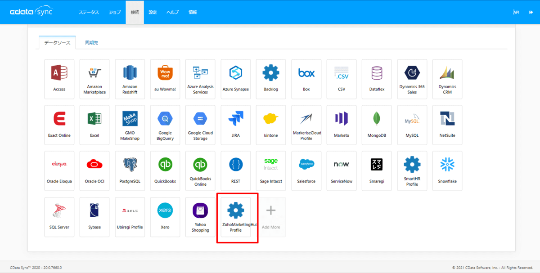Pick the Sybase data source tile
Screen dimensions: 540x273
coord(94,217)
